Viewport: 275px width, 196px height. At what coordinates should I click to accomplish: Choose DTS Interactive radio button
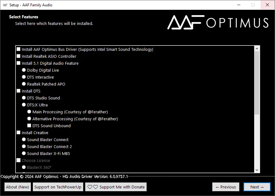24,77
